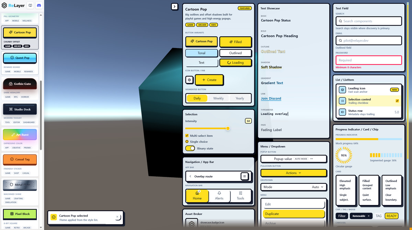
Task: Focus the Search components field
Action: pos(369,21)
